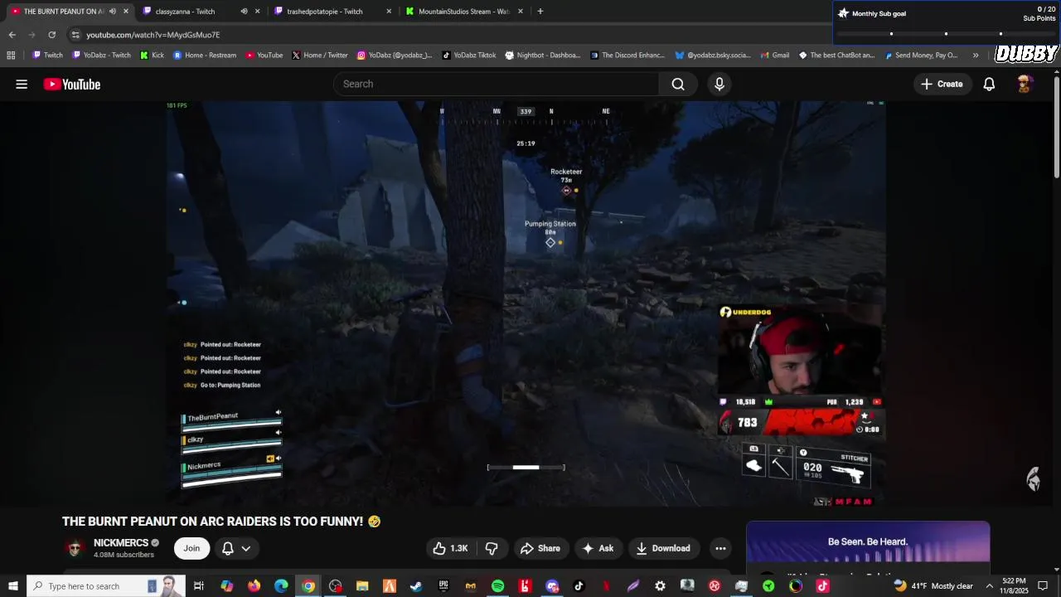Mute the Burnt Peanut YouTube tab audio
This screenshot has height=597, width=1061.
(x=113, y=11)
